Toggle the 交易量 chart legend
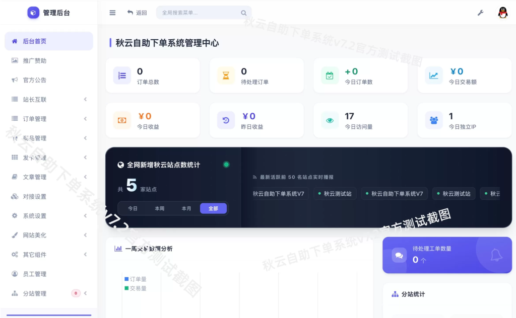The height and width of the screenshot is (318, 516). pyautogui.click(x=135, y=288)
